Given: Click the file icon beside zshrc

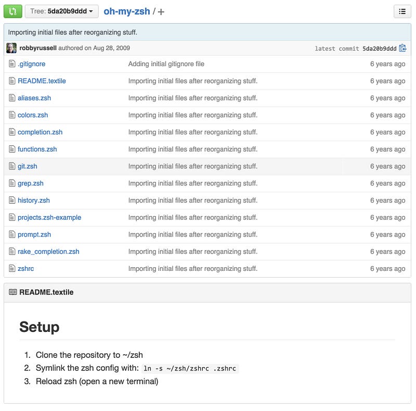Looking at the screenshot, I should pyautogui.click(x=12, y=268).
